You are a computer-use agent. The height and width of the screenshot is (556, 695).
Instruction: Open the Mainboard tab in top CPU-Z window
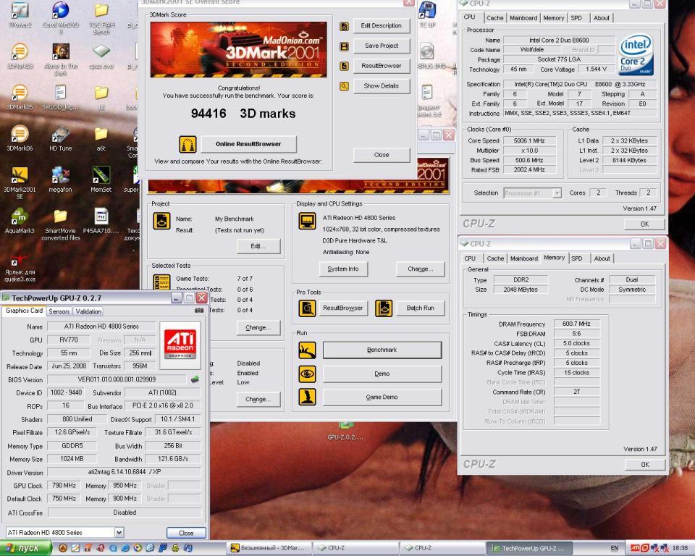pos(523,17)
